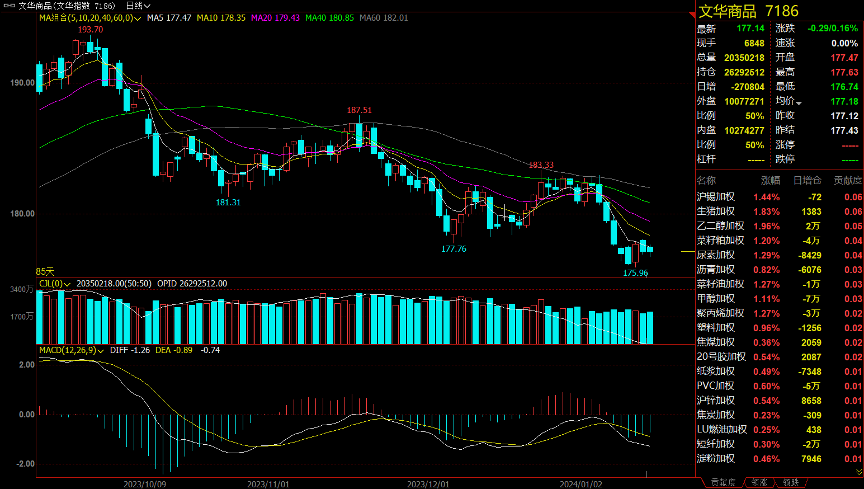Click the 2023/11/01 date axis label
The width and height of the screenshot is (864, 489).
tap(268, 484)
